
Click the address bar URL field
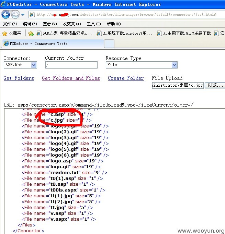[126, 14]
